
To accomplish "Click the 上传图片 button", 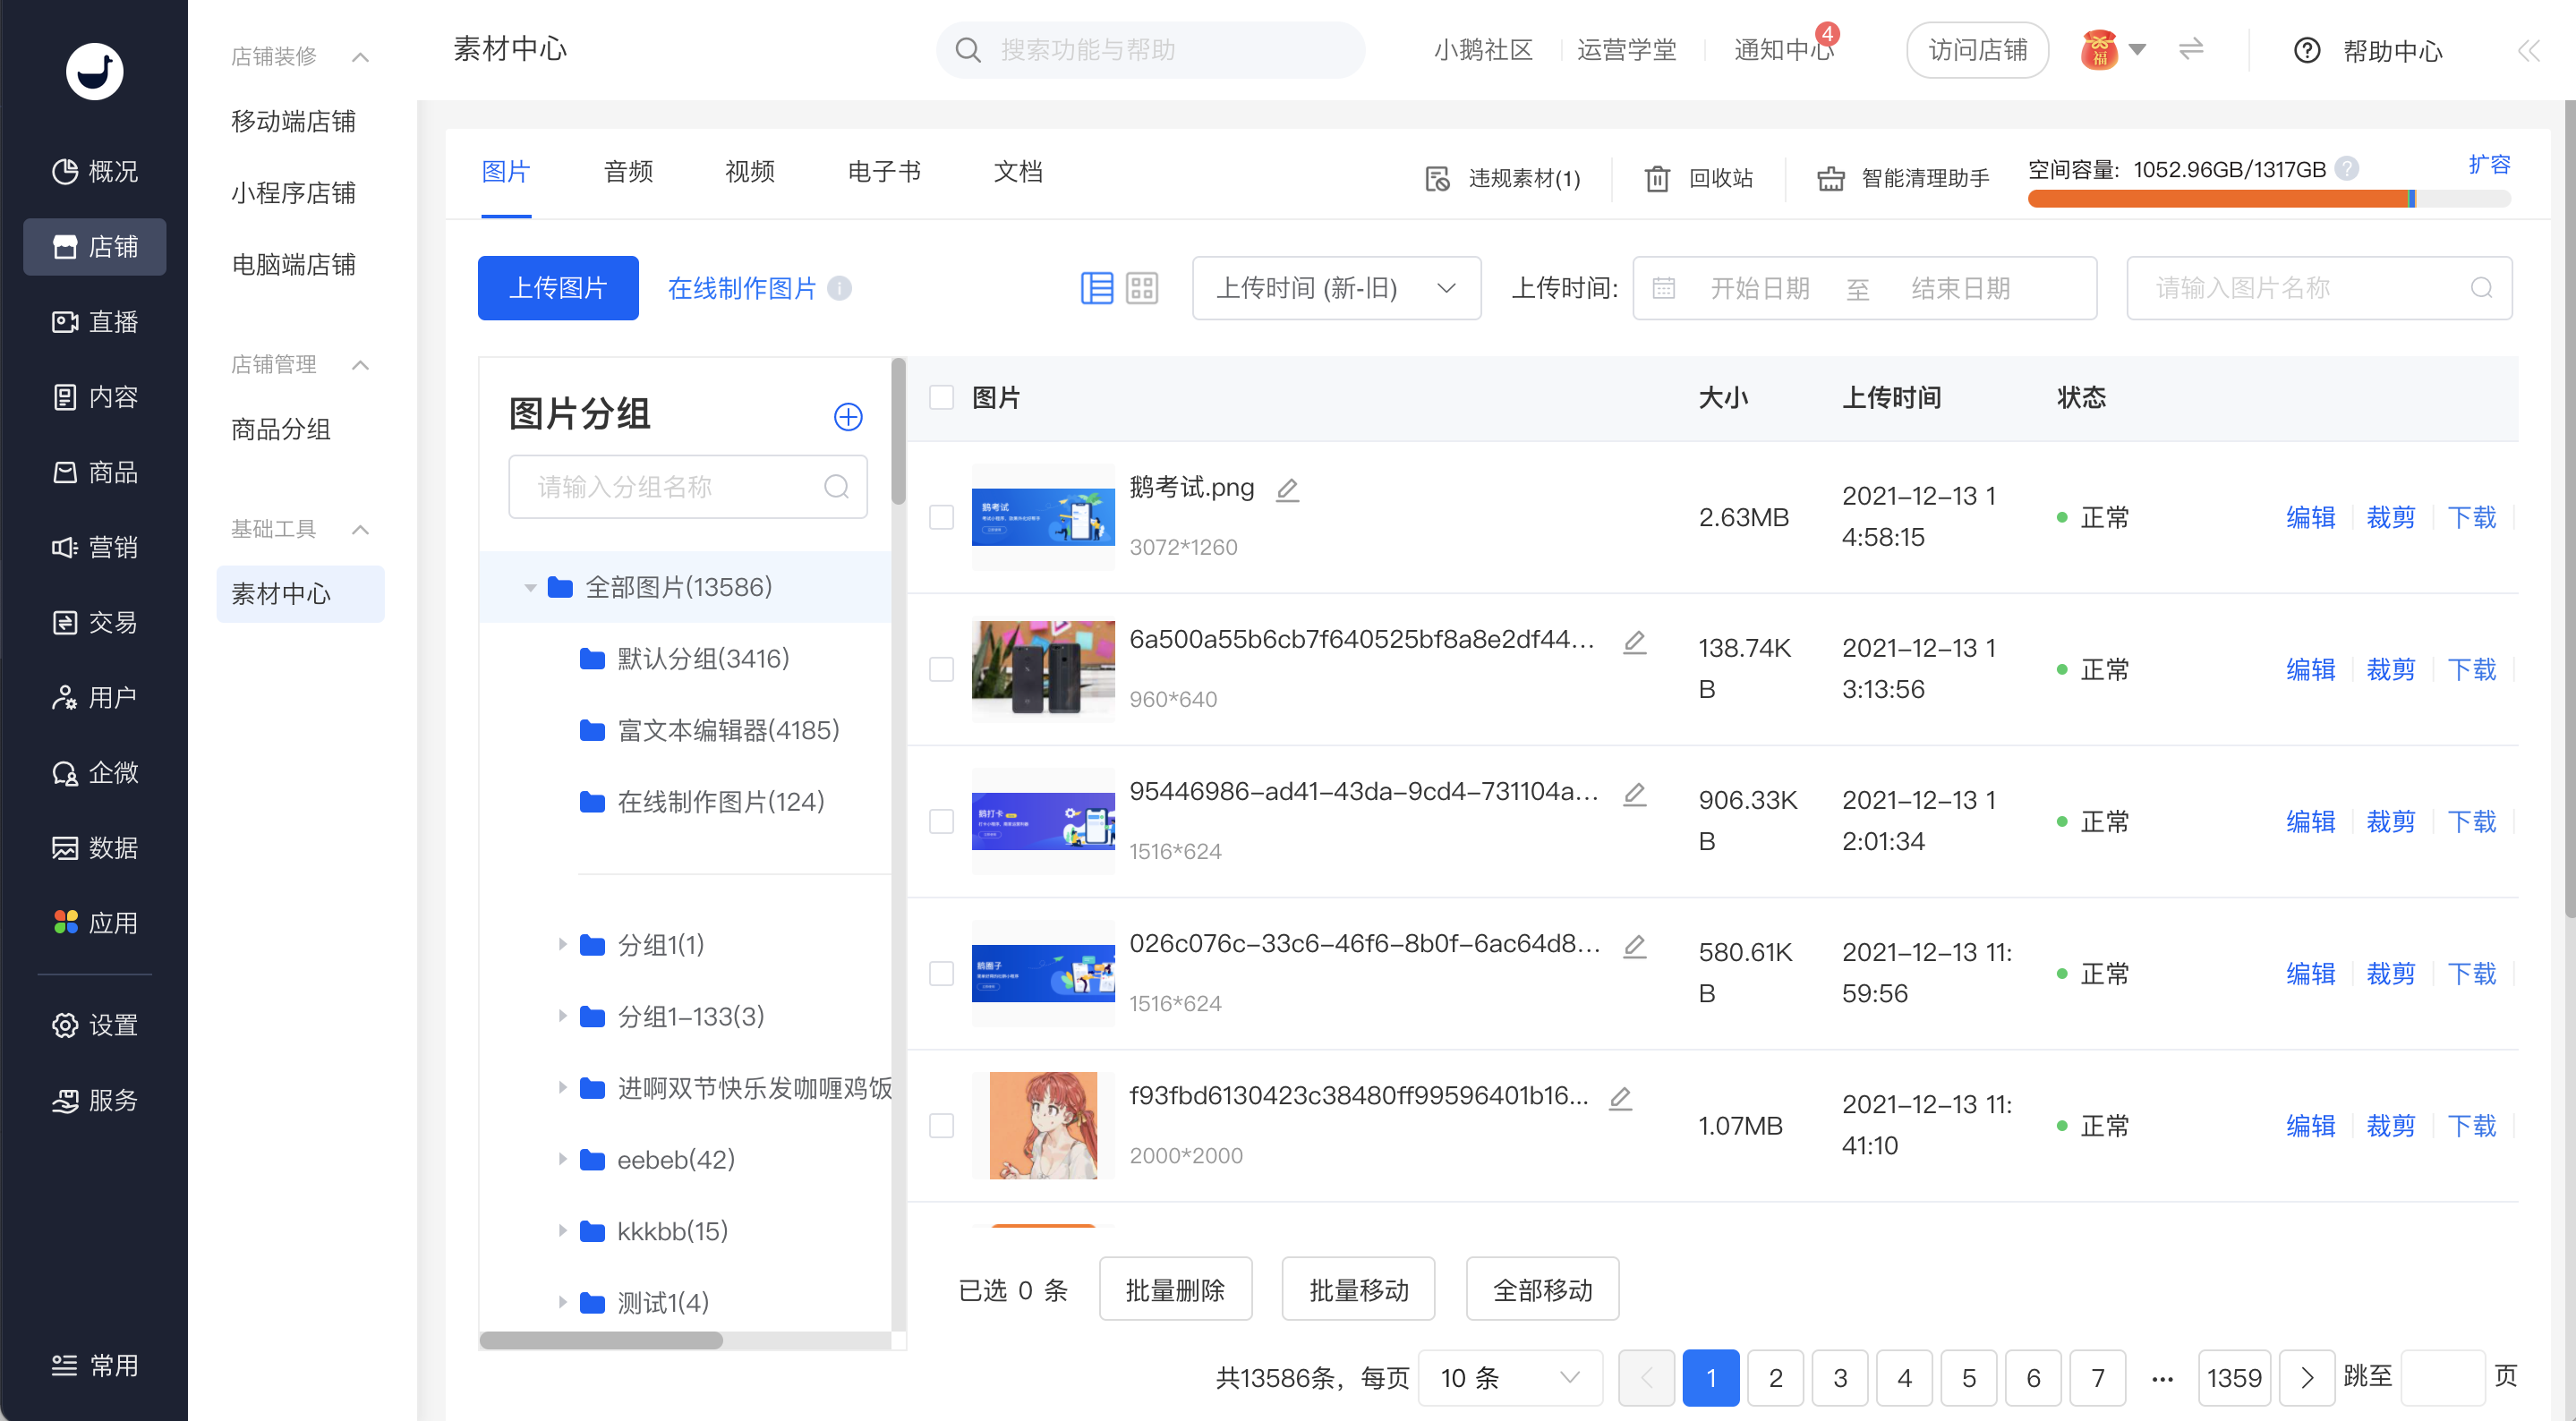I will point(558,288).
